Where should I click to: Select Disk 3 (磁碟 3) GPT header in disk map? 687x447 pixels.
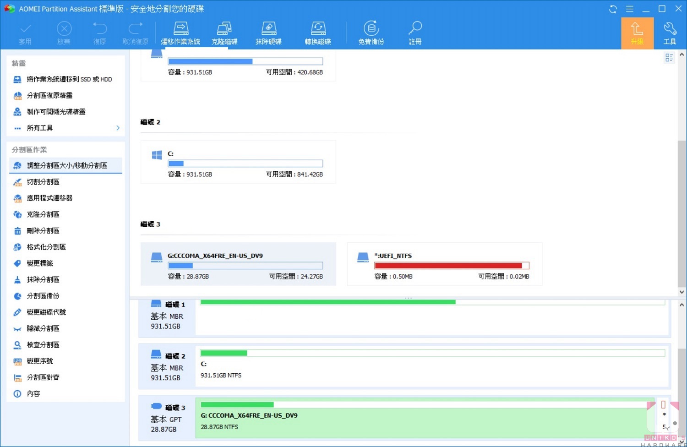[x=167, y=418]
